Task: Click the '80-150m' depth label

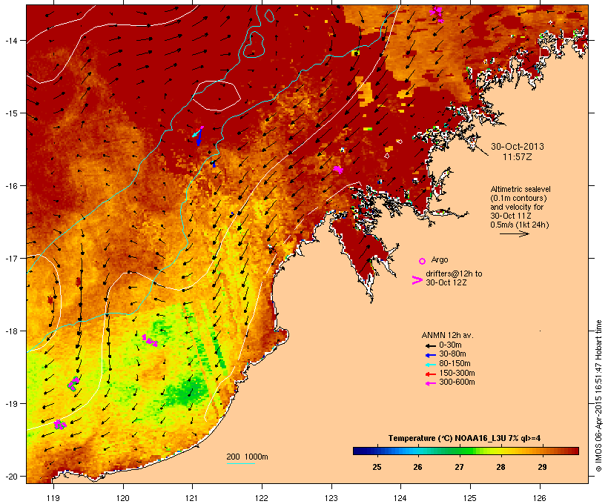Action: tap(455, 364)
